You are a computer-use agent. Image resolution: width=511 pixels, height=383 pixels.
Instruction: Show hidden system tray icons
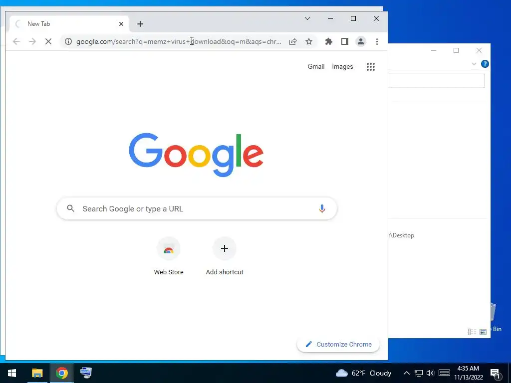click(406, 373)
